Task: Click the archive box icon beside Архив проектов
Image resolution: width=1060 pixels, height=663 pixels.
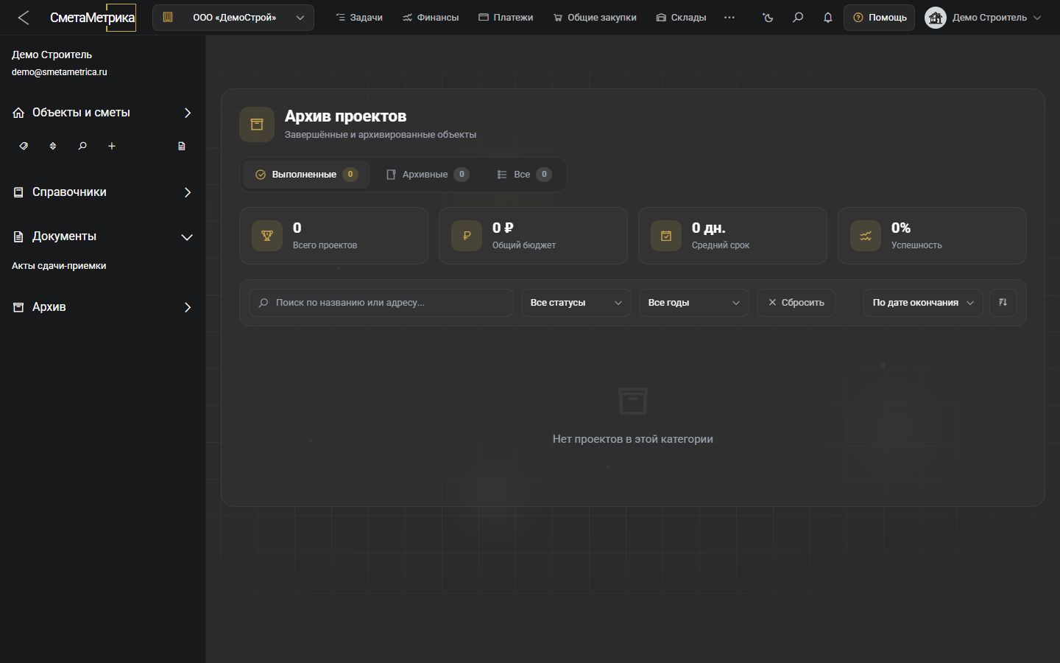Action: pyautogui.click(x=257, y=124)
